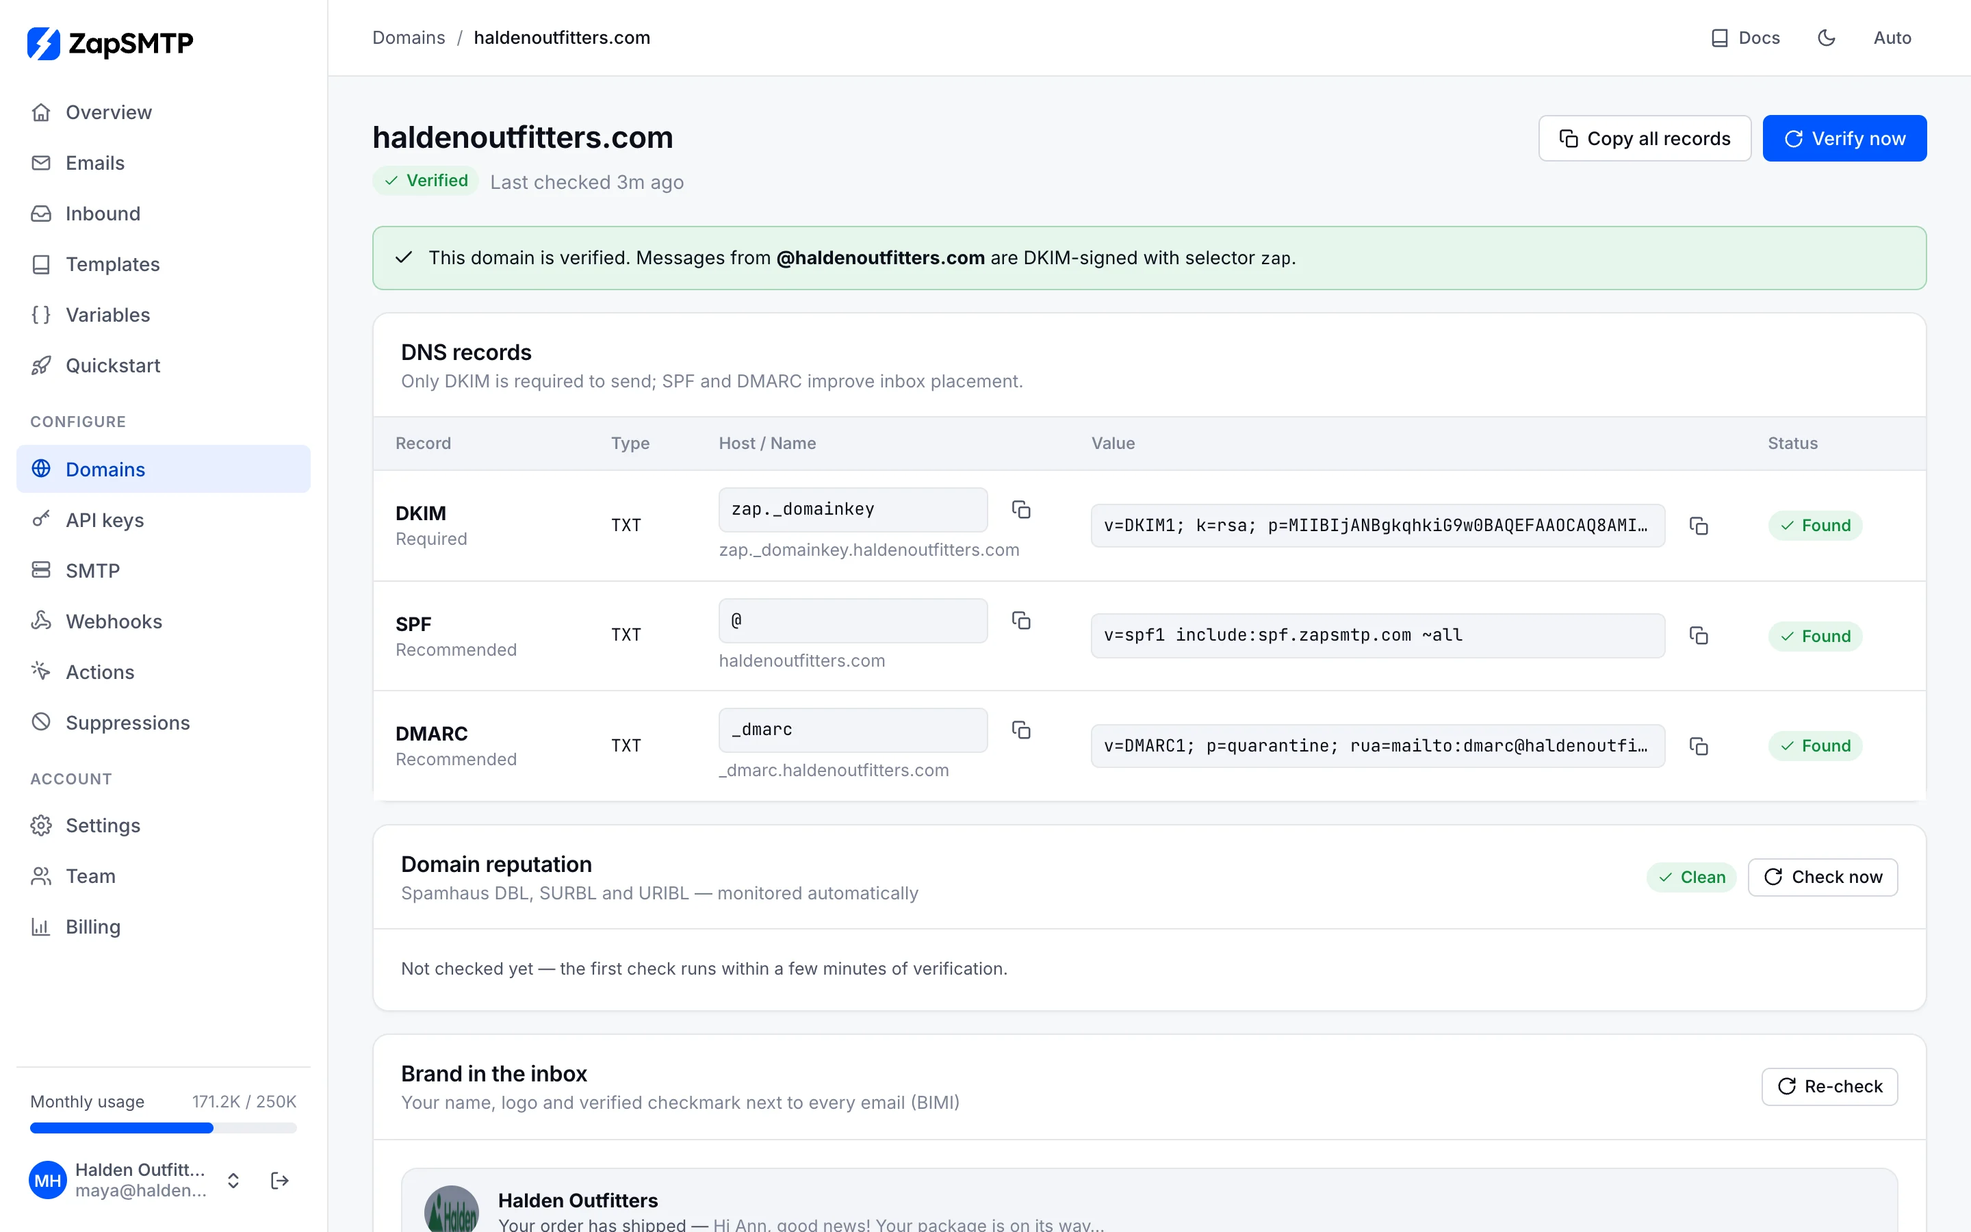Click the Domains breadcrumb link

pyautogui.click(x=408, y=38)
